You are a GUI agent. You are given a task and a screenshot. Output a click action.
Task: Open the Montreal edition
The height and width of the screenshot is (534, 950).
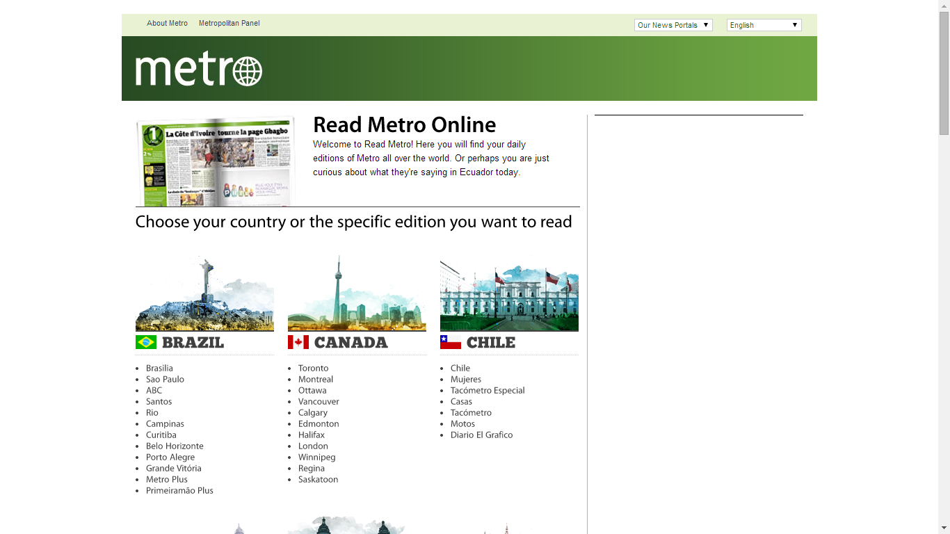[x=316, y=380]
